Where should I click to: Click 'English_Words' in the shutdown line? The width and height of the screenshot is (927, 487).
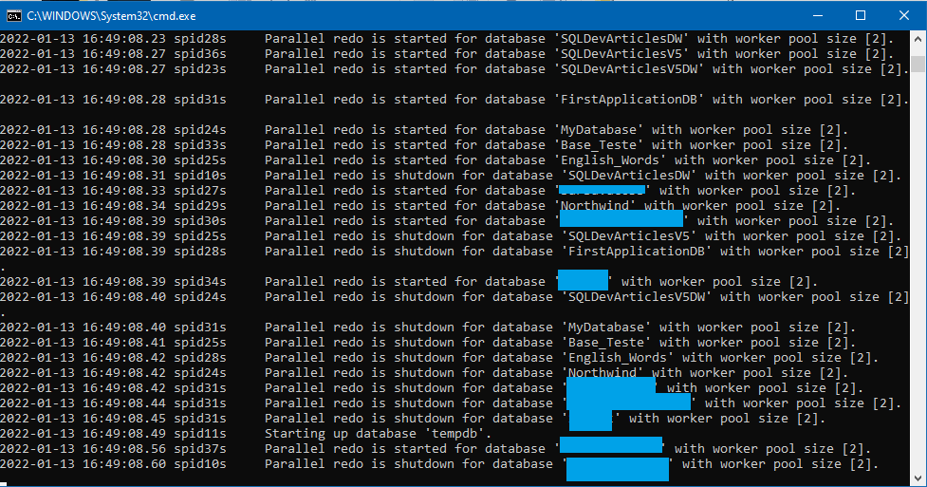coord(619,358)
